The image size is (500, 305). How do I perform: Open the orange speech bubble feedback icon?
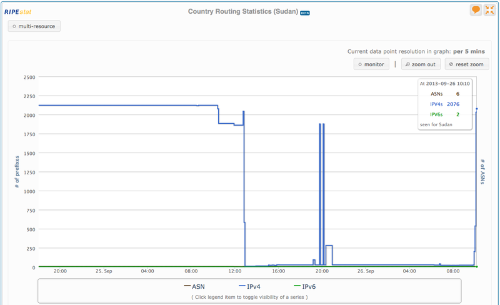click(476, 11)
